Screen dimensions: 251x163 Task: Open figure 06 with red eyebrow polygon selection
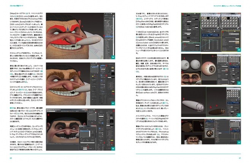[x=80, y=36]
